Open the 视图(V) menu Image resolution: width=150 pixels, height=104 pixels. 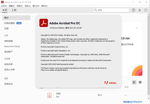[x=20, y=6]
